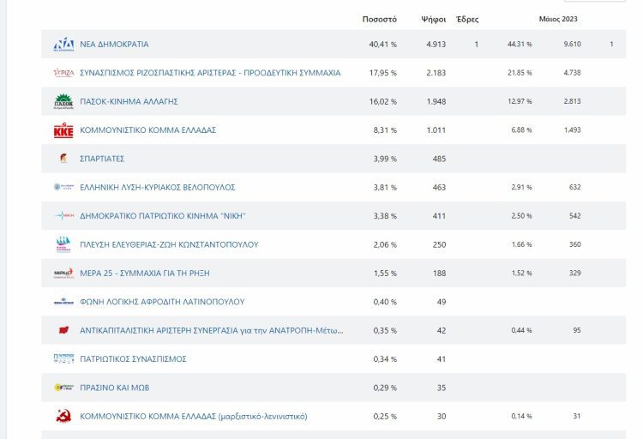Click the Ποσοστό column header
The height and width of the screenshot is (439, 643).
tap(379, 19)
